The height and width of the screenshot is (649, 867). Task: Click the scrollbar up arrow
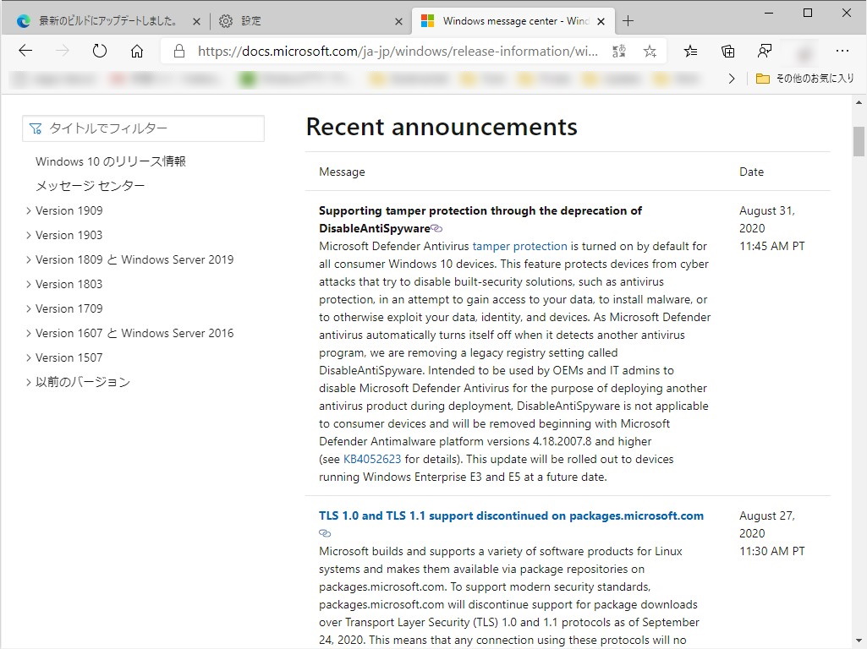pos(859,102)
